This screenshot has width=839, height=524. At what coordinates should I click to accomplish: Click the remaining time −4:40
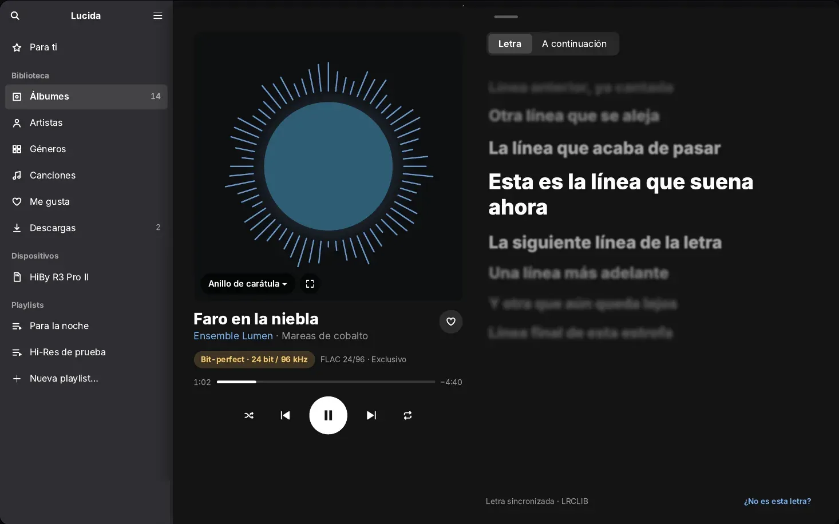[x=452, y=382]
